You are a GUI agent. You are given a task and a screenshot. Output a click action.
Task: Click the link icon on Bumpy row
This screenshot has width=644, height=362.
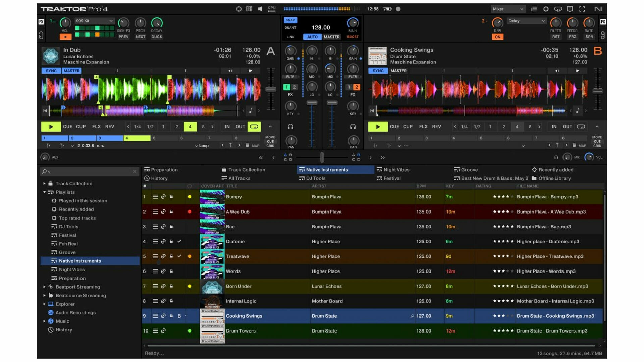[x=163, y=197]
